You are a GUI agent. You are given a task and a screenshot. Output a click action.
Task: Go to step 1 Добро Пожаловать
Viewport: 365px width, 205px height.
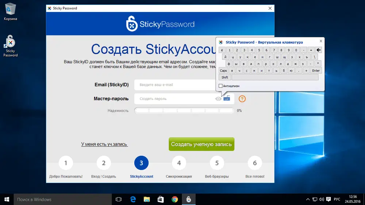[66, 163]
